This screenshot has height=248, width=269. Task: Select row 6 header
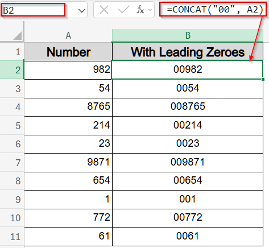click(x=12, y=144)
